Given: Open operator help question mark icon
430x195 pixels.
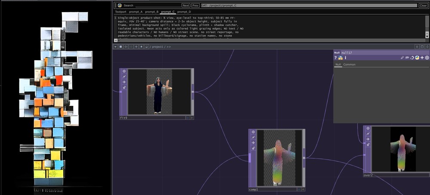Looking at the screenshot, I should coord(335,58).
